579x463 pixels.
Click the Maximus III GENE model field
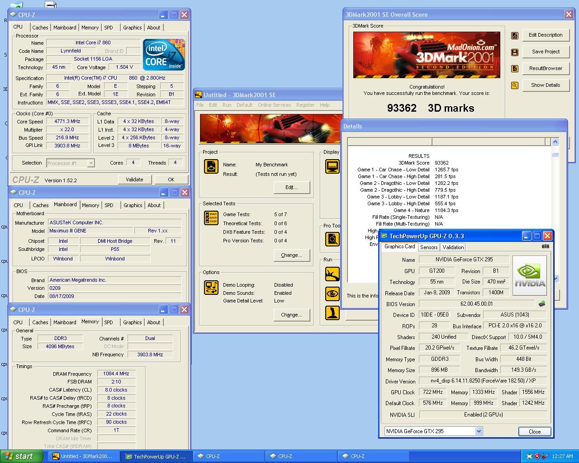pyautogui.click(x=90, y=231)
